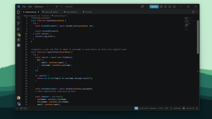Open the Thunder Client lightning icon
Image resolution: width=212 pixels, height=119 pixels.
18,40
